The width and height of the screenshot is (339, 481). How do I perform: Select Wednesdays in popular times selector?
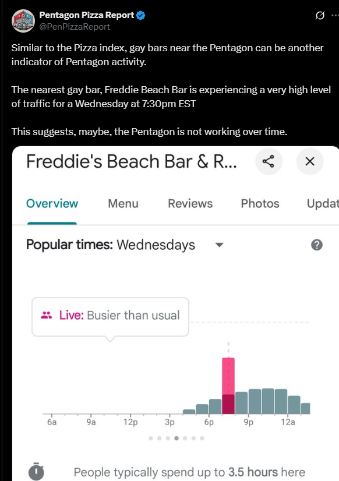click(156, 245)
